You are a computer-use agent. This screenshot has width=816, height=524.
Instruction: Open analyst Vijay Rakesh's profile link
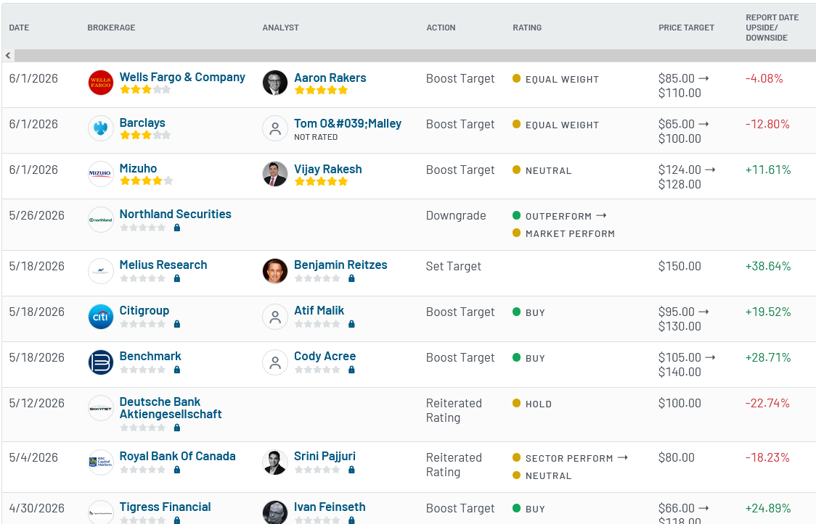point(328,170)
